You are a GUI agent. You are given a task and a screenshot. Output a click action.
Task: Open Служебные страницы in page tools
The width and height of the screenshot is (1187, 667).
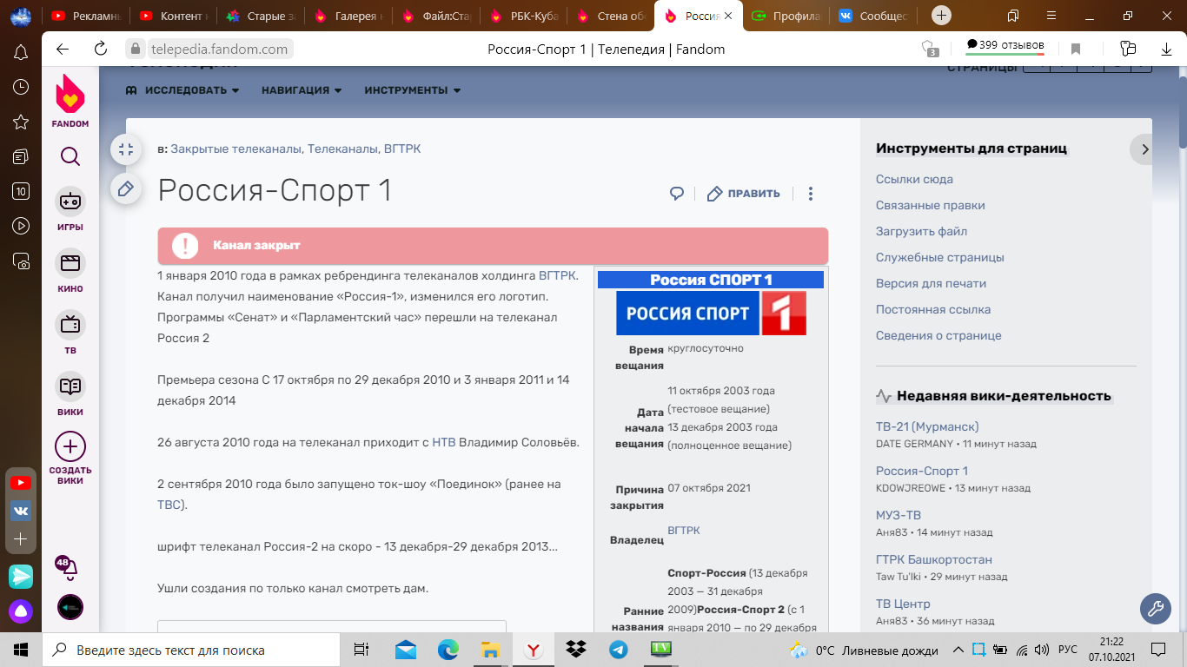(x=940, y=258)
